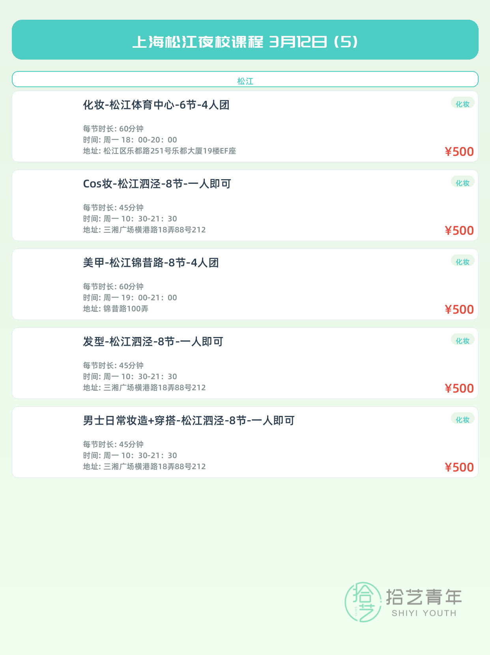Click the ¥500 price on 发型 course
The width and height of the screenshot is (490, 655).
(459, 388)
